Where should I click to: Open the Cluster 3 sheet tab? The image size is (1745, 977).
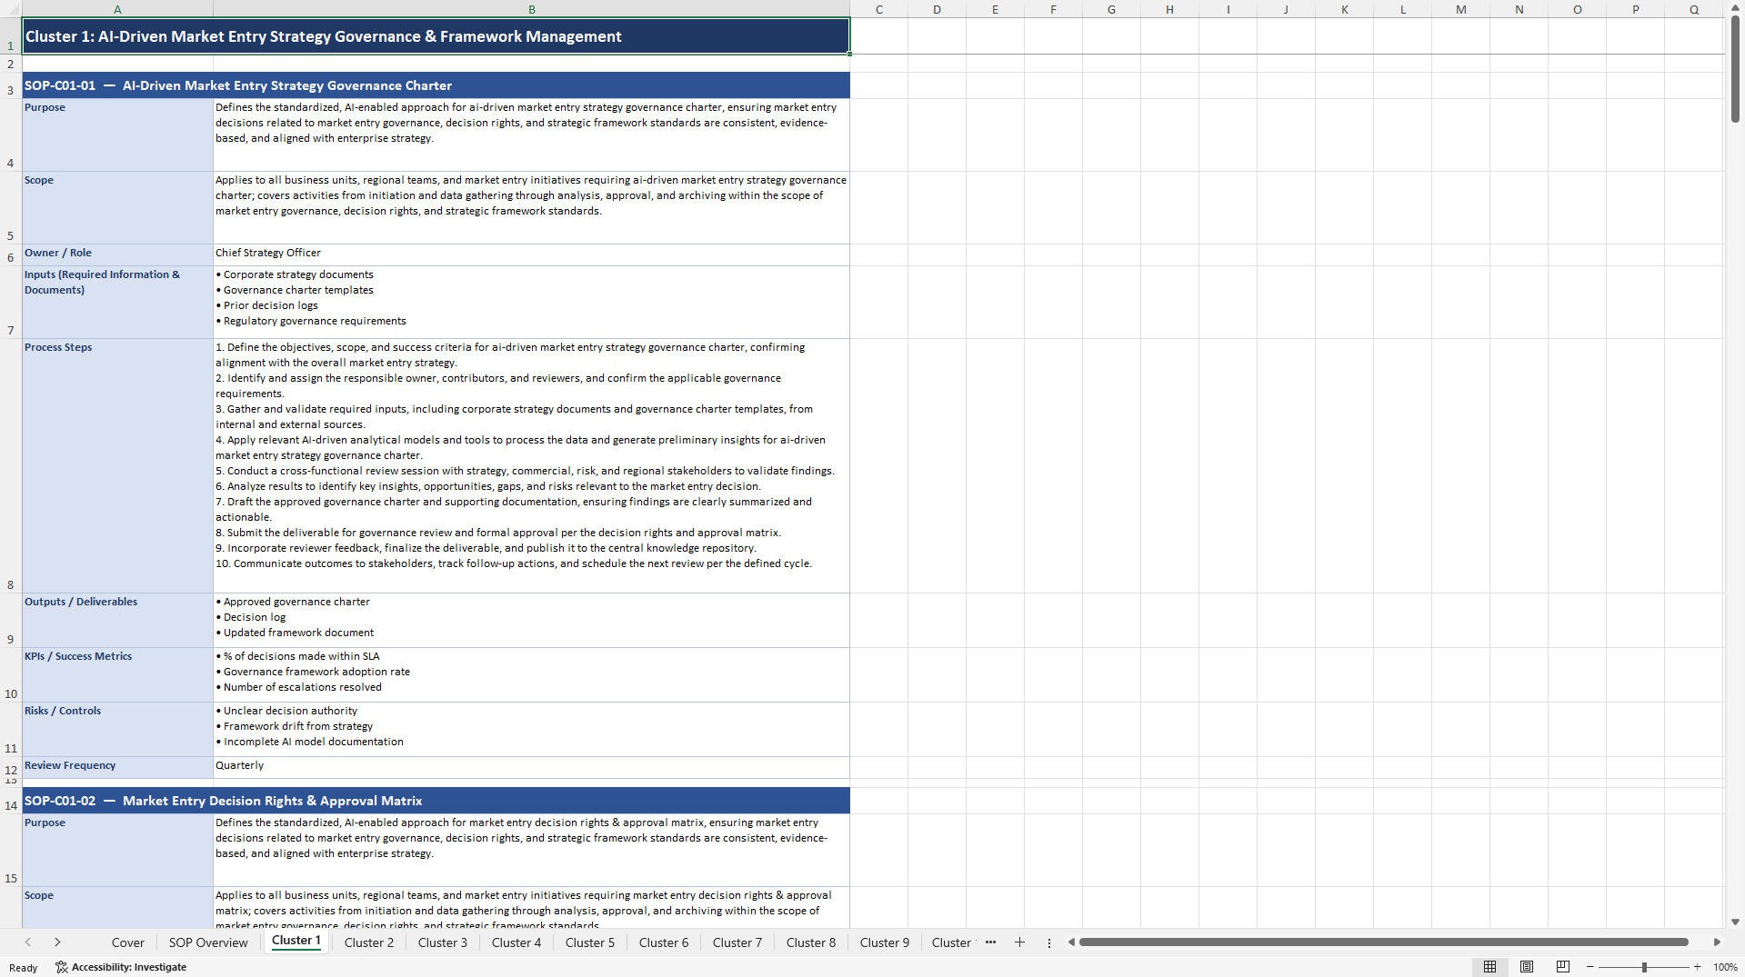click(x=443, y=942)
